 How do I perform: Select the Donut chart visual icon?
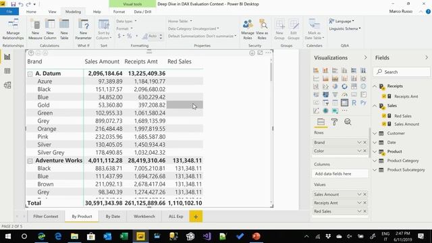(344, 86)
